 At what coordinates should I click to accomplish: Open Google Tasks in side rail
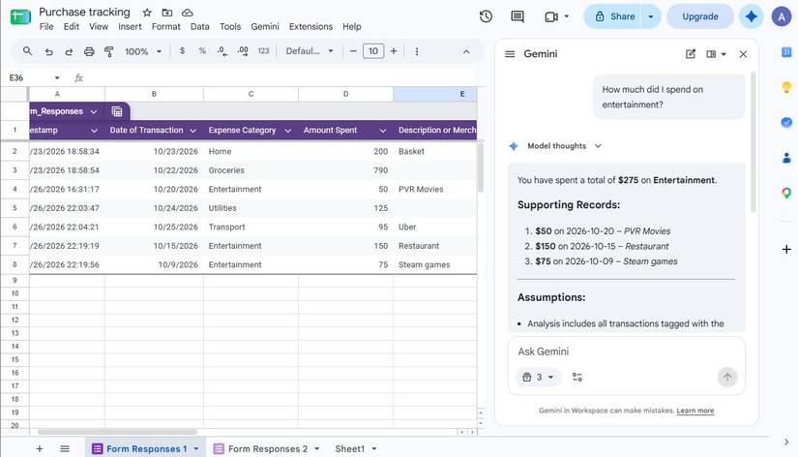[786, 122]
